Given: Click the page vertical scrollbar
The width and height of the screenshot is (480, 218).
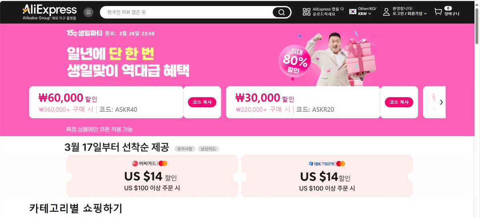Looking at the screenshot, I should coord(477,109).
